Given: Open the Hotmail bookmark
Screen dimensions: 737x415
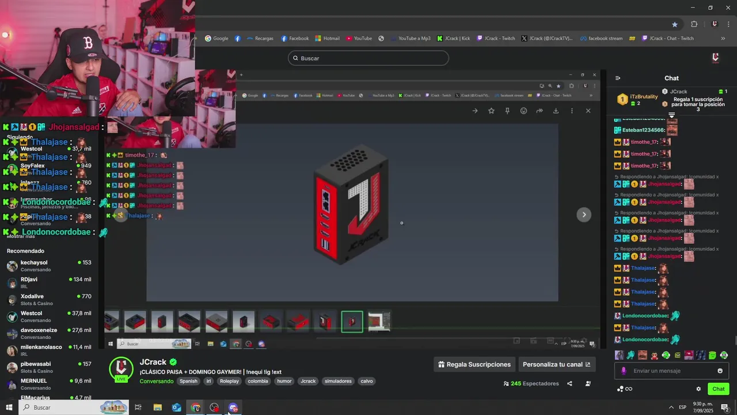Looking at the screenshot, I should (328, 39).
